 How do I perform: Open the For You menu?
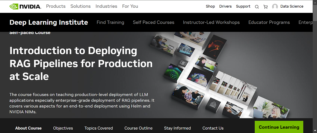pyautogui.click(x=130, y=6)
